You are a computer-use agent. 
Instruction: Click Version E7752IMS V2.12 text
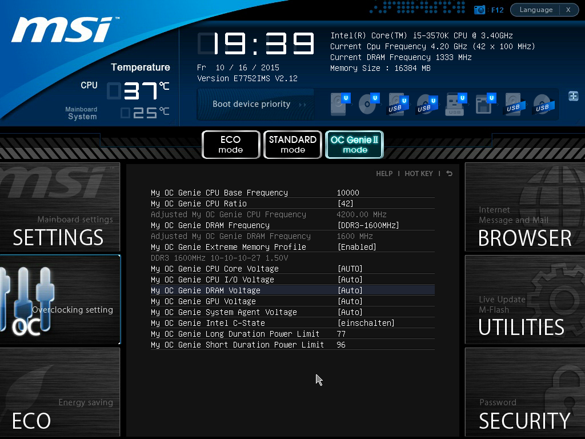[x=247, y=78]
